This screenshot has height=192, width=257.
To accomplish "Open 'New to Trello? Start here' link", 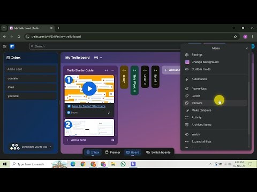I will click(x=89, y=106).
